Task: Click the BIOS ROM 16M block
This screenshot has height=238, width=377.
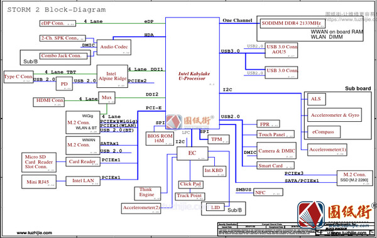Action: coord(160,139)
